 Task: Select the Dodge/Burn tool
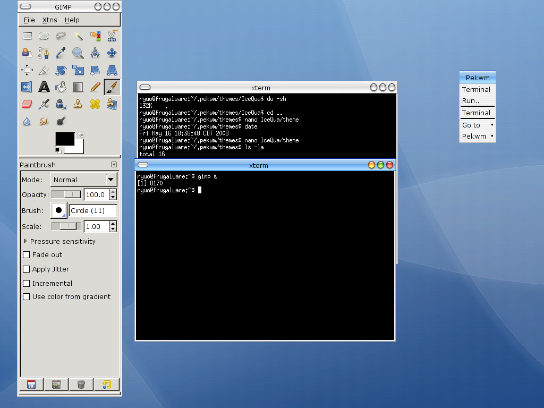click(x=61, y=121)
